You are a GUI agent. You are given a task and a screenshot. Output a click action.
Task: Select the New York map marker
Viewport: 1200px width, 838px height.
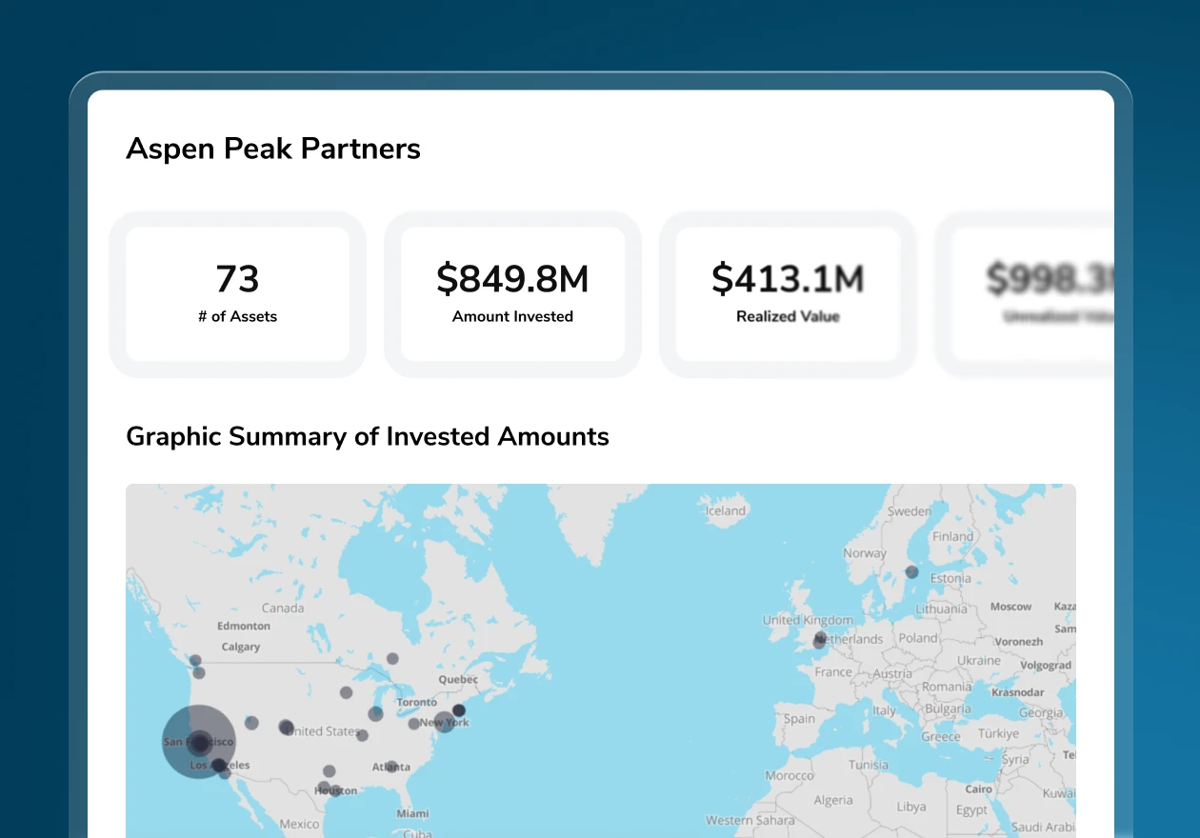[x=444, y=722]
